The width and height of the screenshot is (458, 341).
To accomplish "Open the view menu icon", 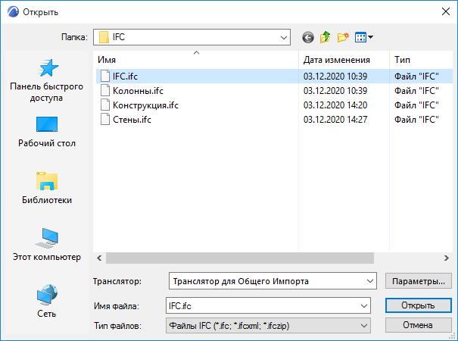I will click(363, 36).
